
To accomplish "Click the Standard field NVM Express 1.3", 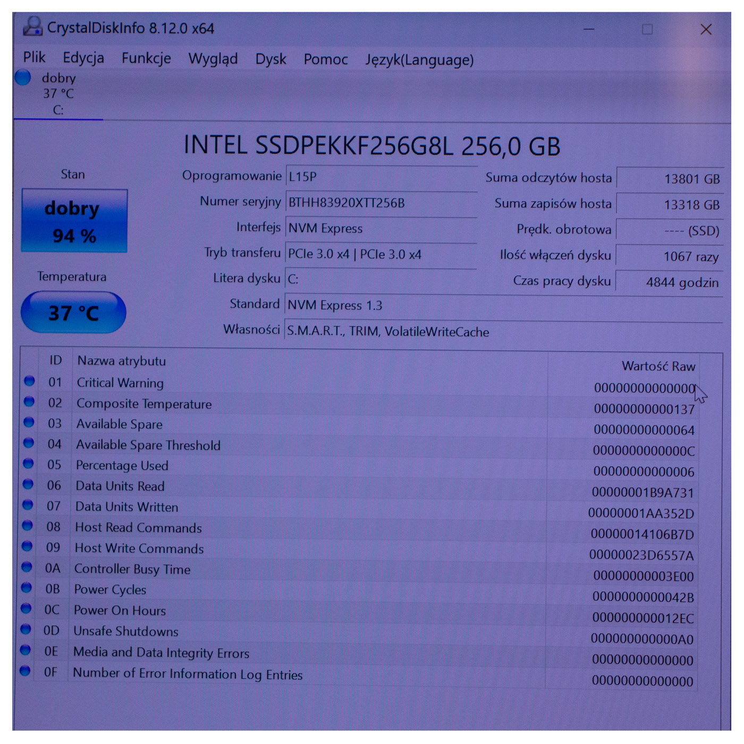I will [504, 305].
